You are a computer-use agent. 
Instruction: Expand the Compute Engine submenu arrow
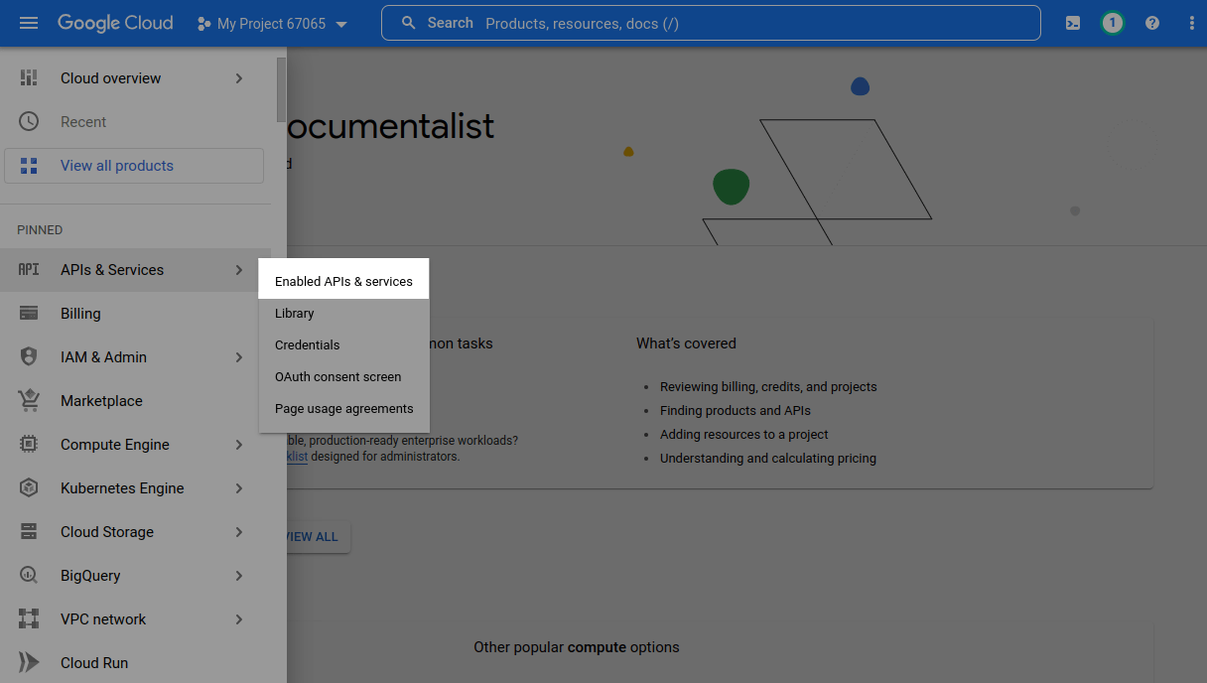coord(239,445)
